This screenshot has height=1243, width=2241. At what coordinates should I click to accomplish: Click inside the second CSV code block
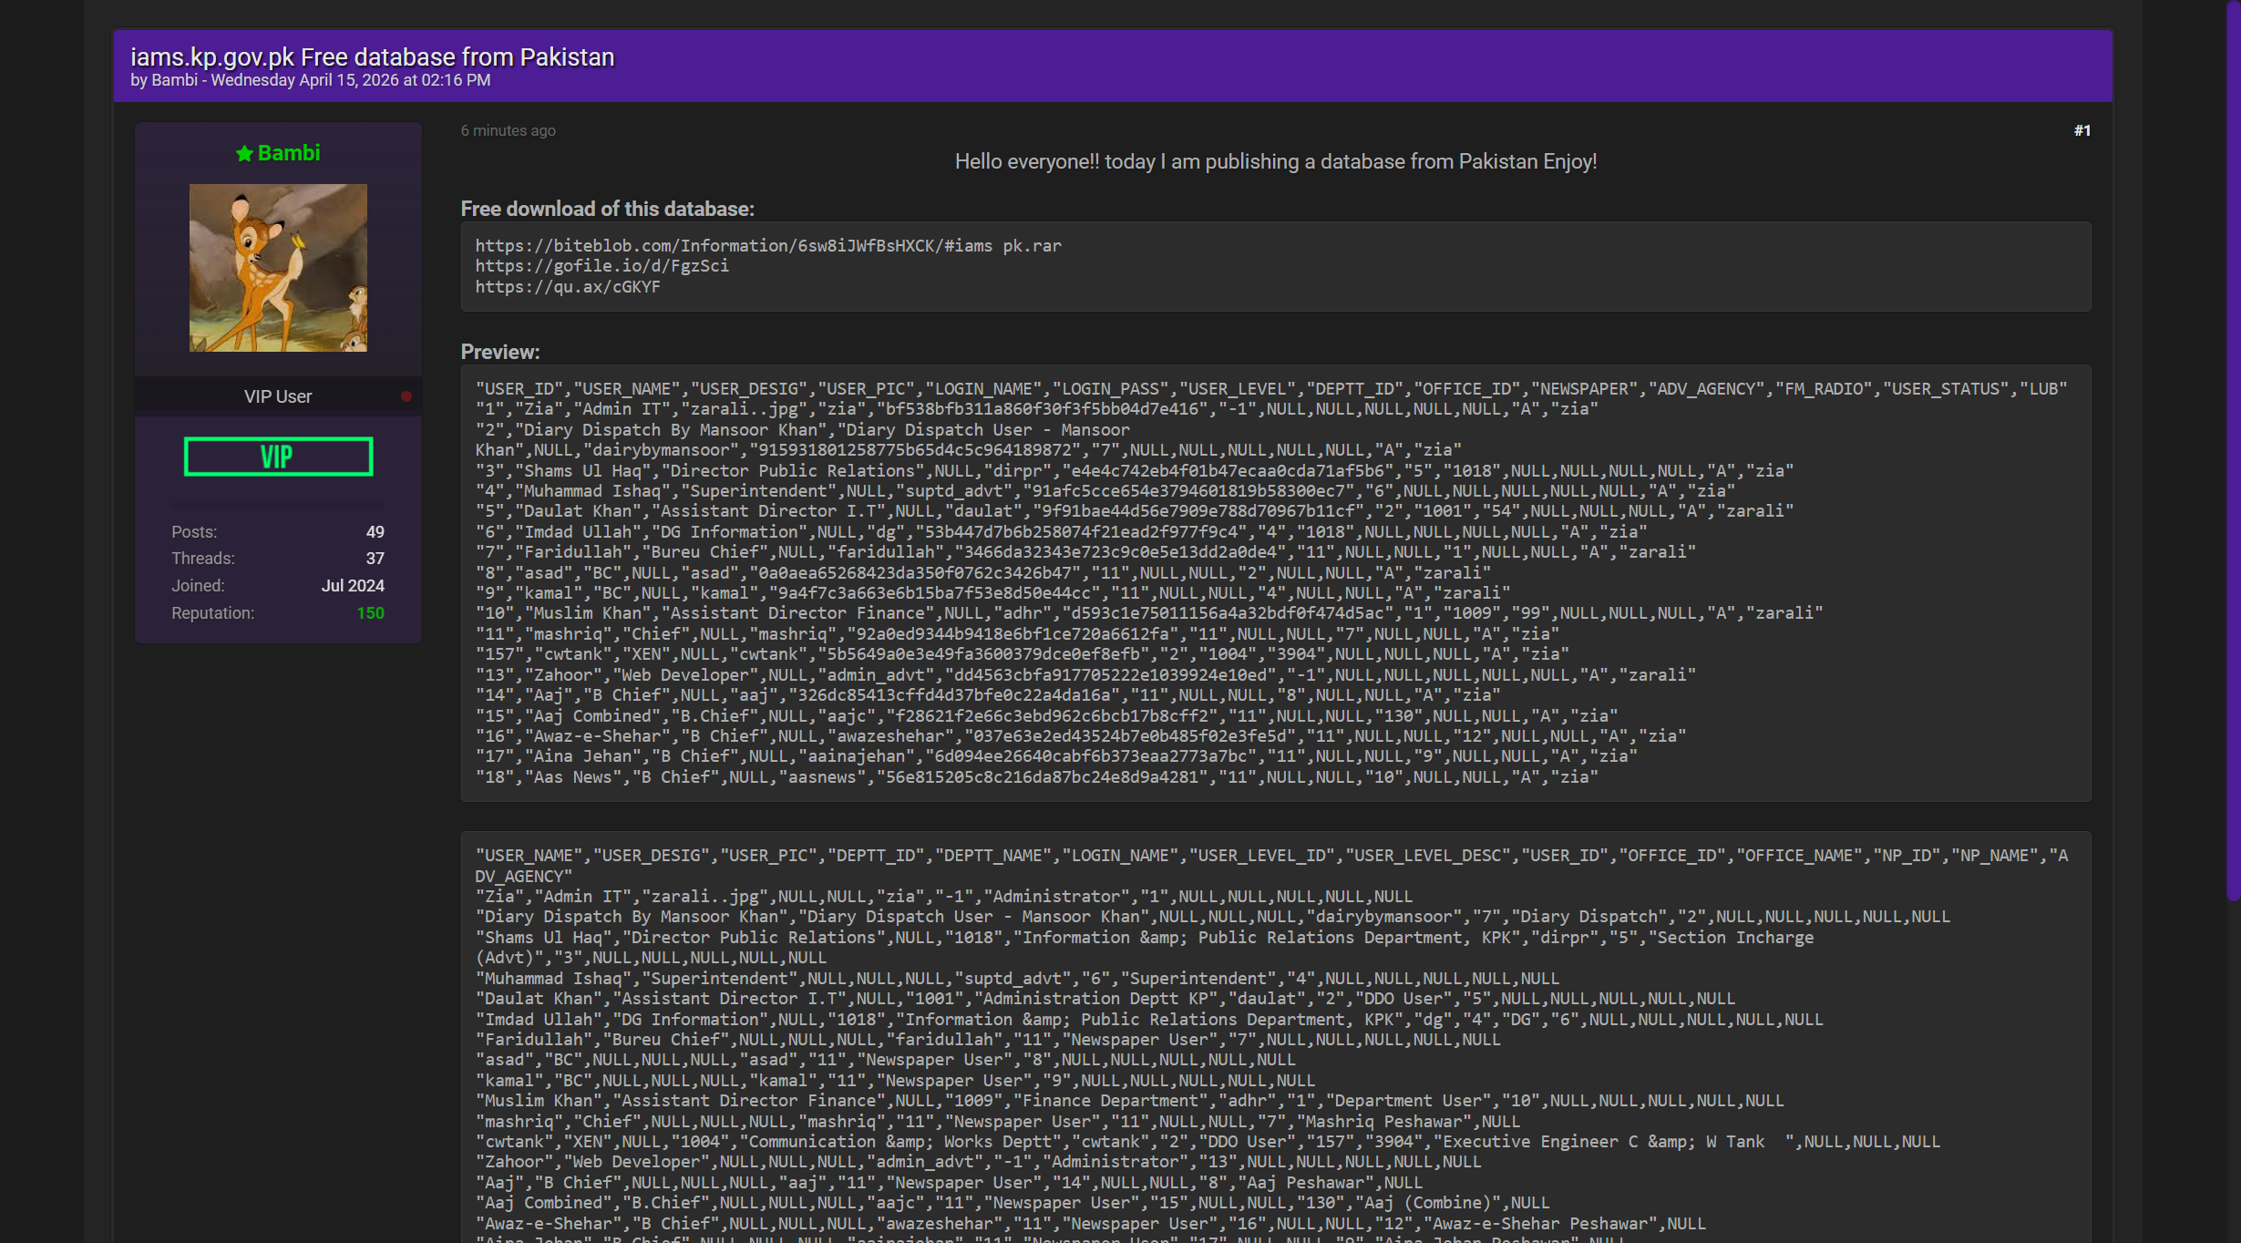(x=1276, y=1039)
